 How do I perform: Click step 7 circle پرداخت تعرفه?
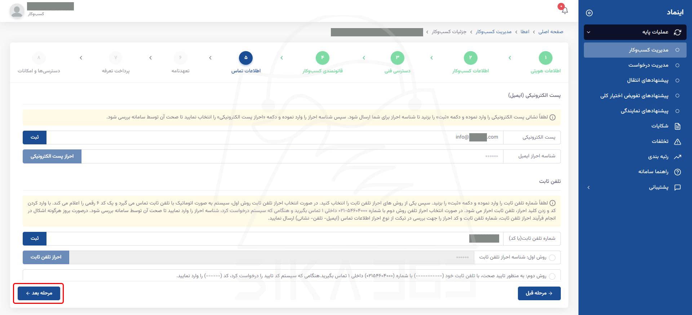point(116,58)
